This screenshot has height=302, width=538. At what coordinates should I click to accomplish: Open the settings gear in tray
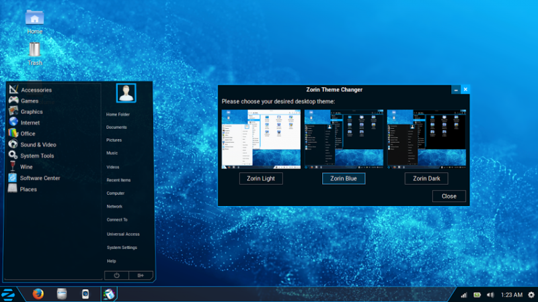[531, 295]
